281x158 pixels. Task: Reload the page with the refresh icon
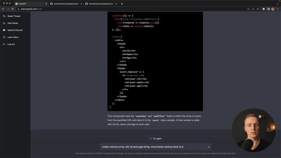(x=13, y=9)
